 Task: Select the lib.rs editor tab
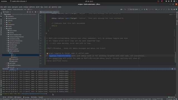click(49, 12)
